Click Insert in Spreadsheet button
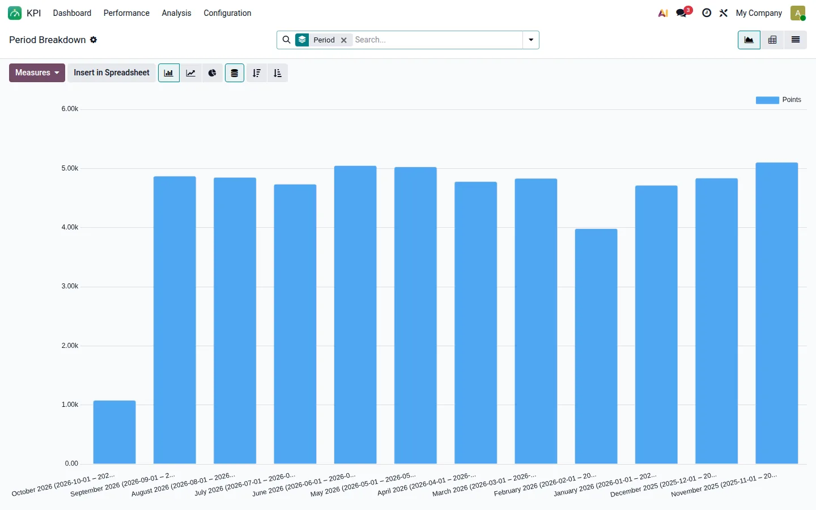816x510 pixels. pyautogui.click(x=112, y=73)
